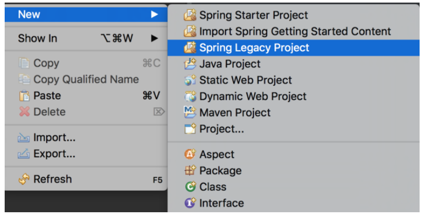Click the Spring Starter Project icon
Image resolution: width=431 pixels, height=220 pixels.
[190, 16]
